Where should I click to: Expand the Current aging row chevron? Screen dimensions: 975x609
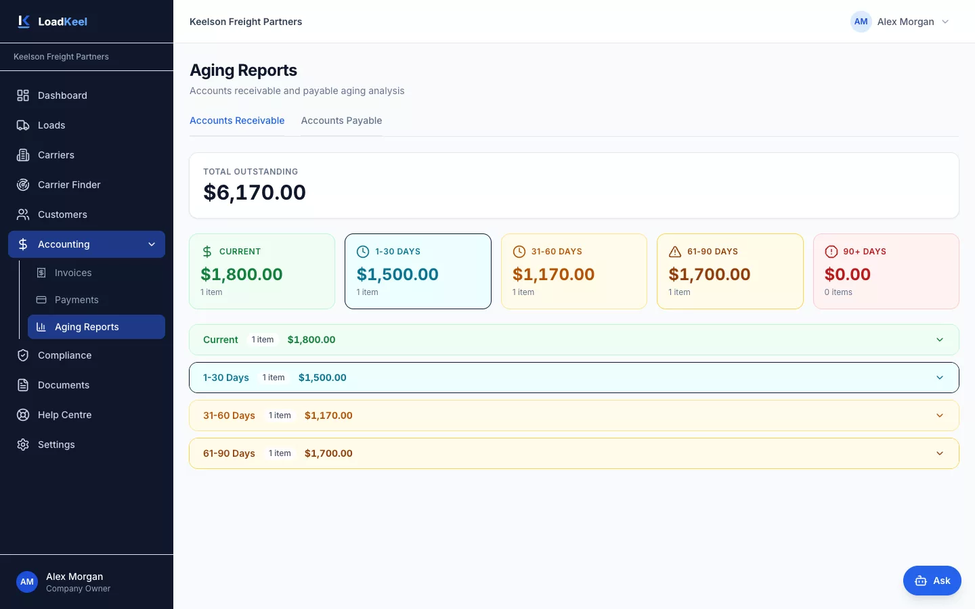(x=940, y=340)
